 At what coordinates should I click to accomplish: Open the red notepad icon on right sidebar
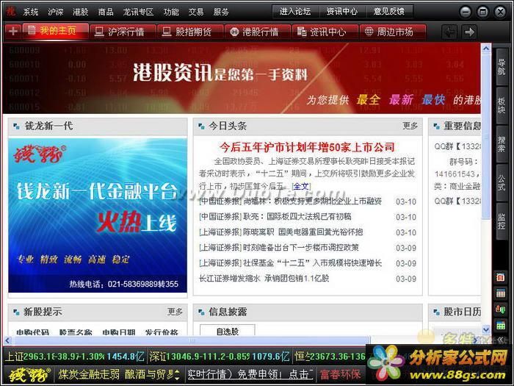tap(501, 277)
